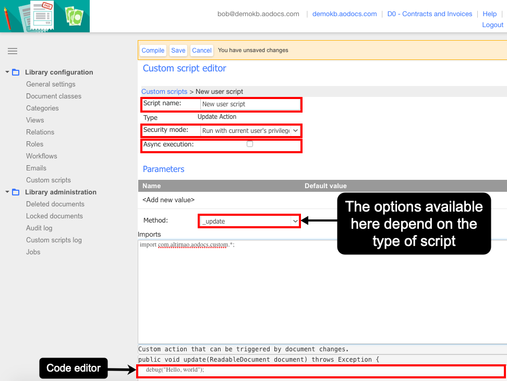Image resolution: width=507 pixels, height=381 pixels.
Task: Click the public void update method signature
Action: tap(259, 359)
